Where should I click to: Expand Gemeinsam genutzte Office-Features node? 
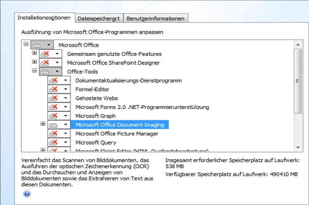tap(34, 53)
